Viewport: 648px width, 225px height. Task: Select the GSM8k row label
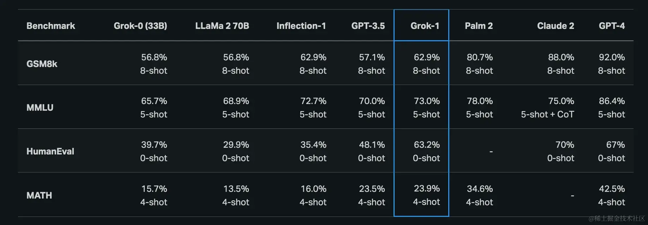[x=42, y=64]
